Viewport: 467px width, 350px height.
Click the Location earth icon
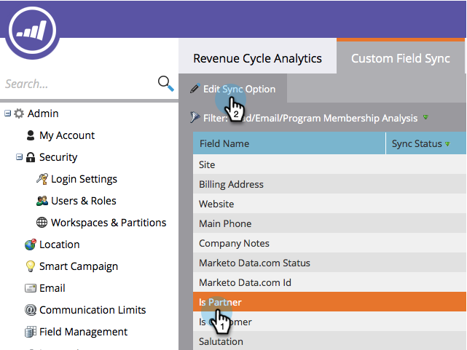point(31,244)
